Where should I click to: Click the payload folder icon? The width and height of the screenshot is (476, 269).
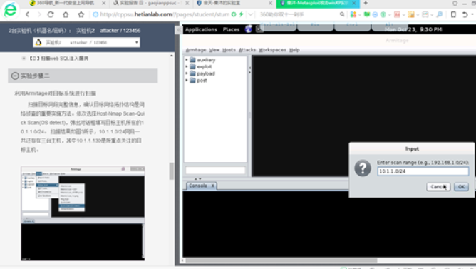(x=192, y=73)
